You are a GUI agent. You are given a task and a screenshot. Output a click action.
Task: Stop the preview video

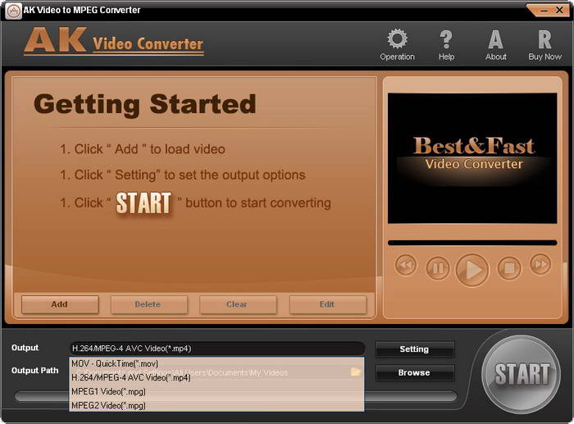pos(509,268)
